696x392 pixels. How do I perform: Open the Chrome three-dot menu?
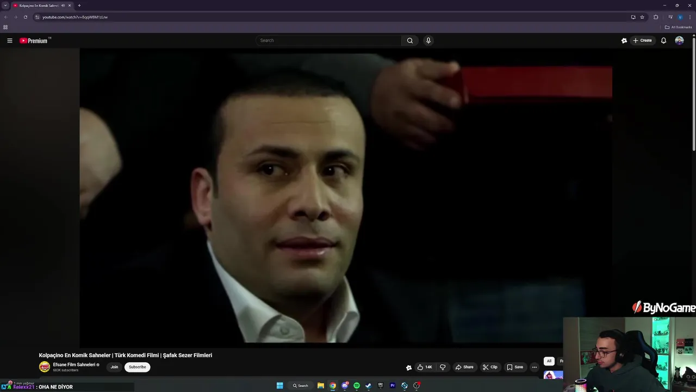[x=690, y=17]
